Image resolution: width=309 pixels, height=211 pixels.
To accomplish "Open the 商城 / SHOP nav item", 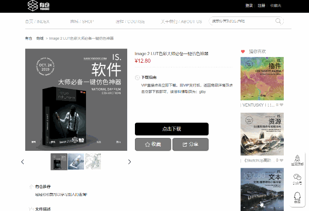I will click(82, 22).
